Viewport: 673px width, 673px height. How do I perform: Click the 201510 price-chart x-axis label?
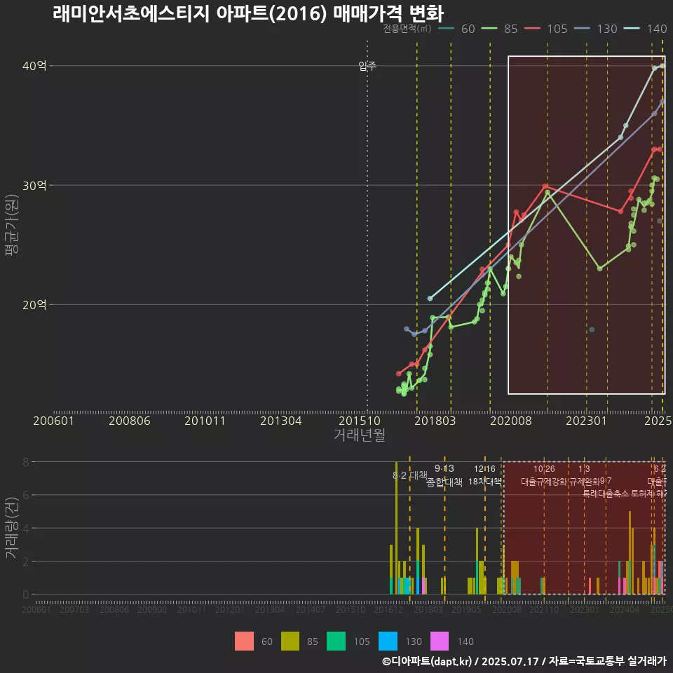point(360,421)
